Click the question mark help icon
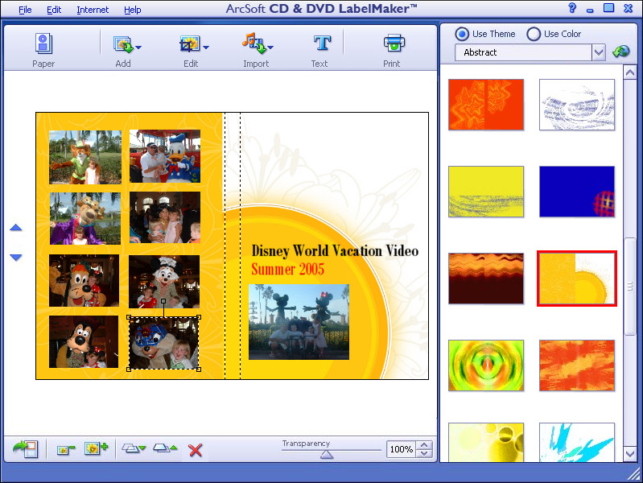This screenshot has width=643, height=483. [x=572, y=8]
